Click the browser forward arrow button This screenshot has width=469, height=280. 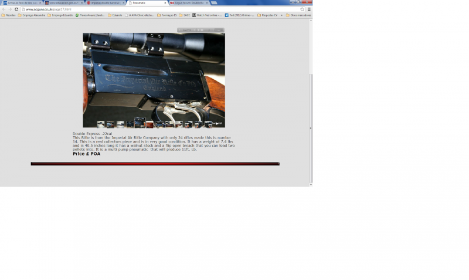pyautogui.click(x=10, y=9)
